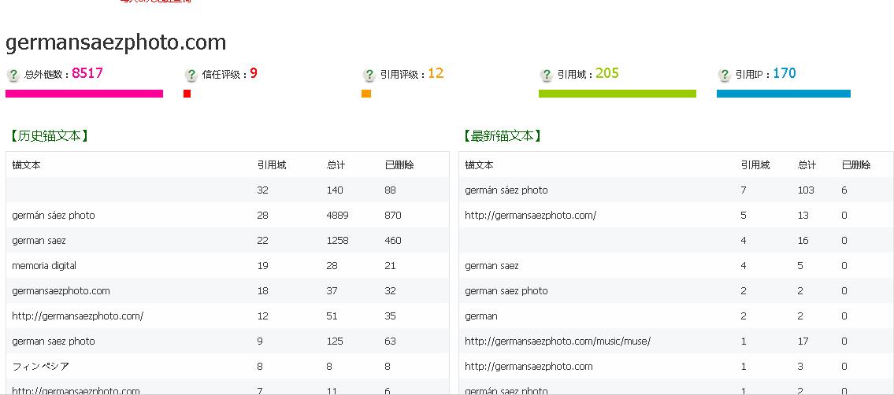Click total value 103 in latest table
Screen dimensions: 894x395
coord(806,190)
